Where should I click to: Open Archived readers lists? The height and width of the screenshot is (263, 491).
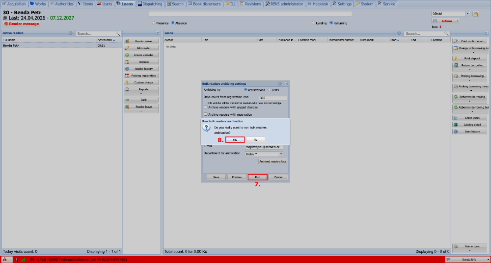pos(273,161)
